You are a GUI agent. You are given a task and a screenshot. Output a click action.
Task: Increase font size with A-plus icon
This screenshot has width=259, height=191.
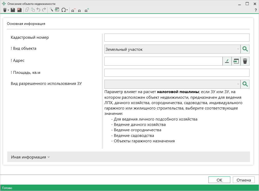pyautogui.click(x=87, y=10)
